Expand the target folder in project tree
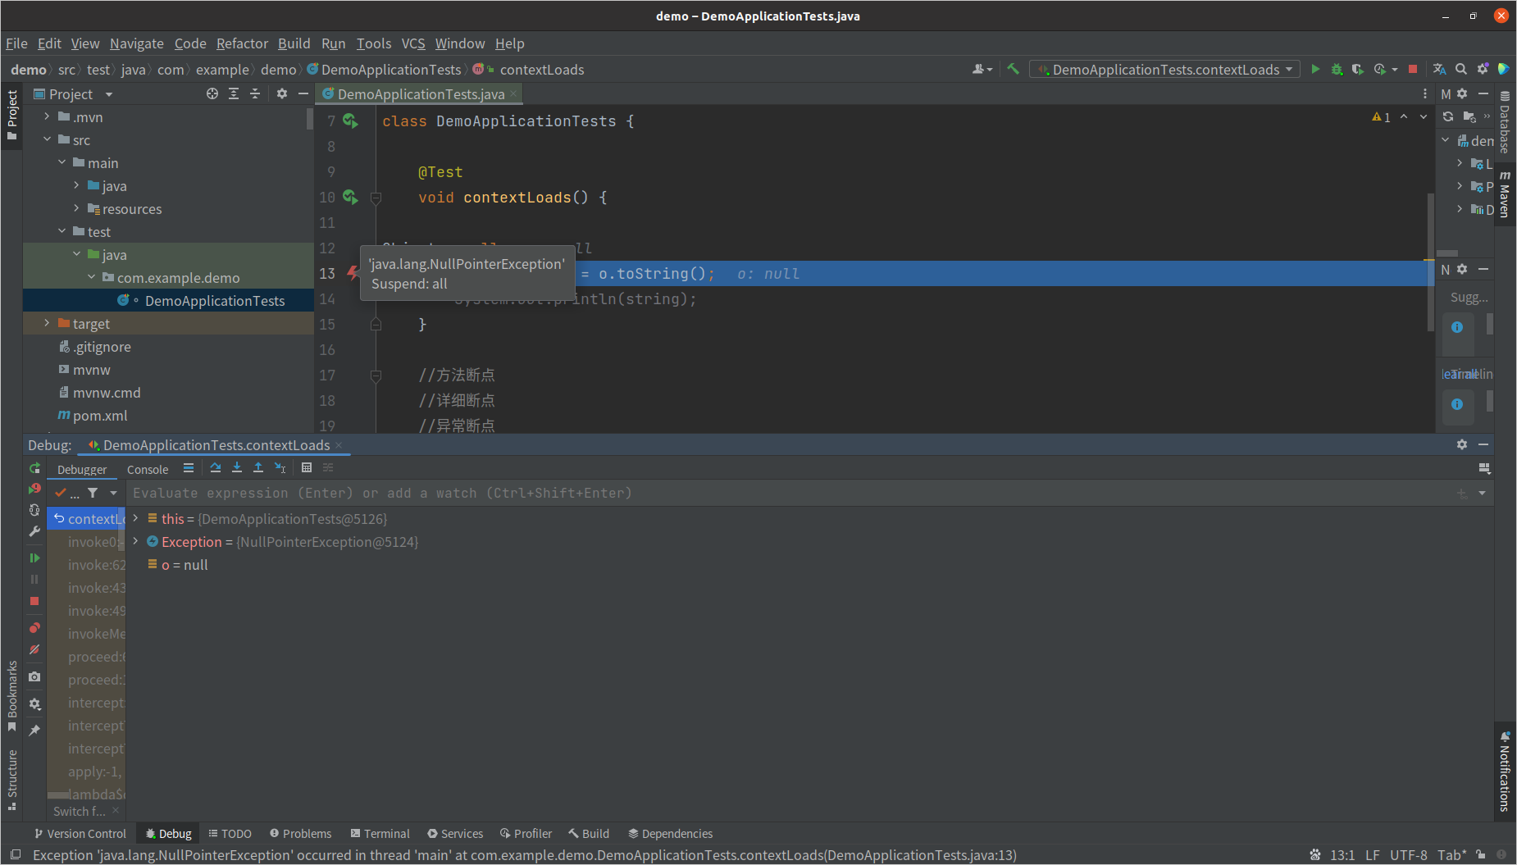Viewport: 1517px width, 865px height. [x=48, y=324]
